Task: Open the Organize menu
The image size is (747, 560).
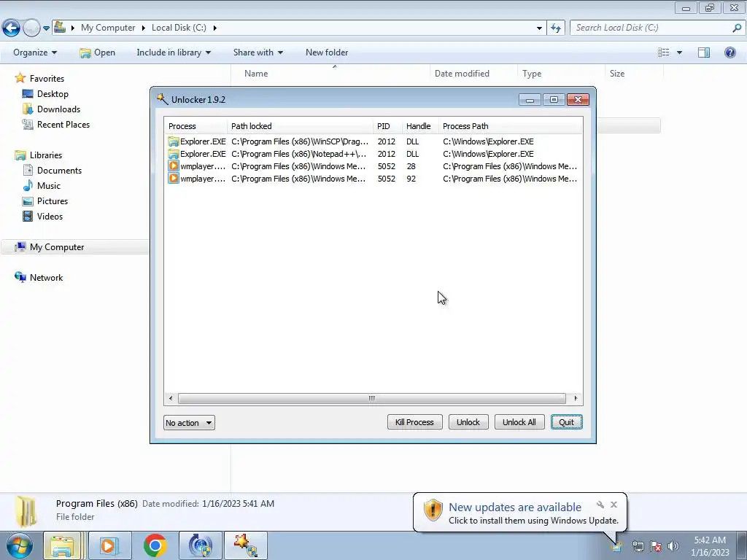Action: 35,52
